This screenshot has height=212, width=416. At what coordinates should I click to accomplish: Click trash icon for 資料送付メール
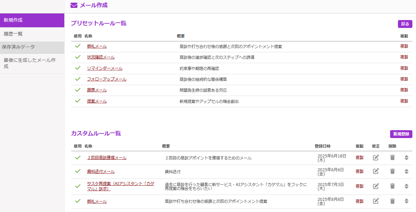[x=392, y=171]
